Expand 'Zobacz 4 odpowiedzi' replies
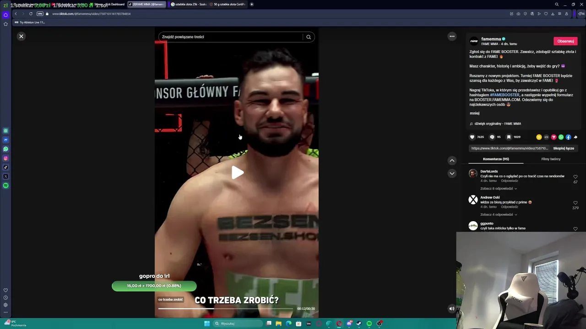This screenshot has width=586, height=329. coord(499,215)
